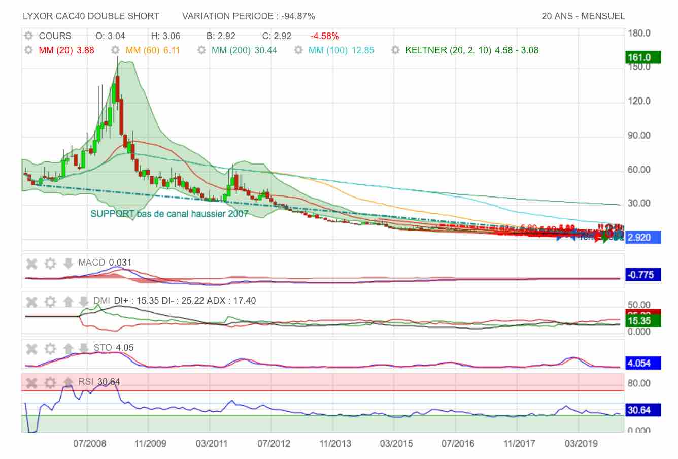Click the 07/2012 date on the time axis
This screenshot has height=459, width=678.
274,443
